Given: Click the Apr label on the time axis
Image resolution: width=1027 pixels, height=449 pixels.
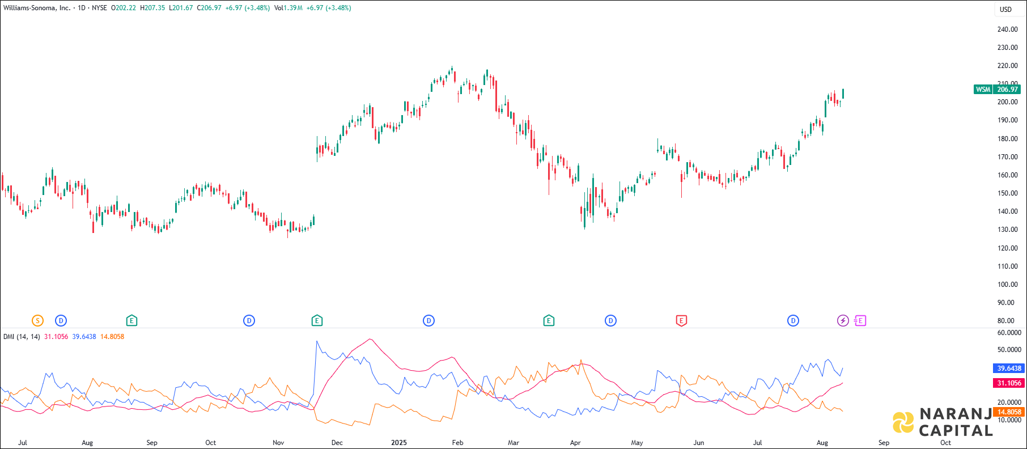Looking at the screenshot, I should coord(575,443).
